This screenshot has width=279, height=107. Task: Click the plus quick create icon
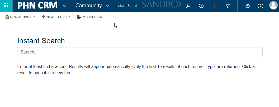click(x=214, y=6)
